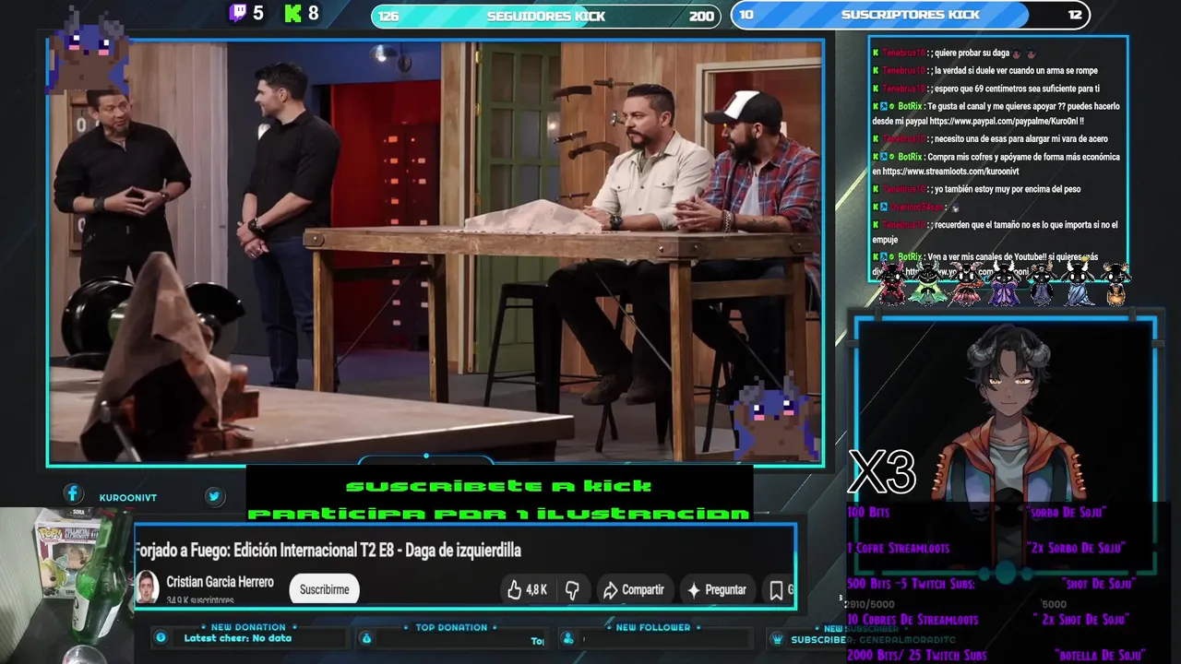Click the pixel horned character at top-left of video

pos(89,52)
